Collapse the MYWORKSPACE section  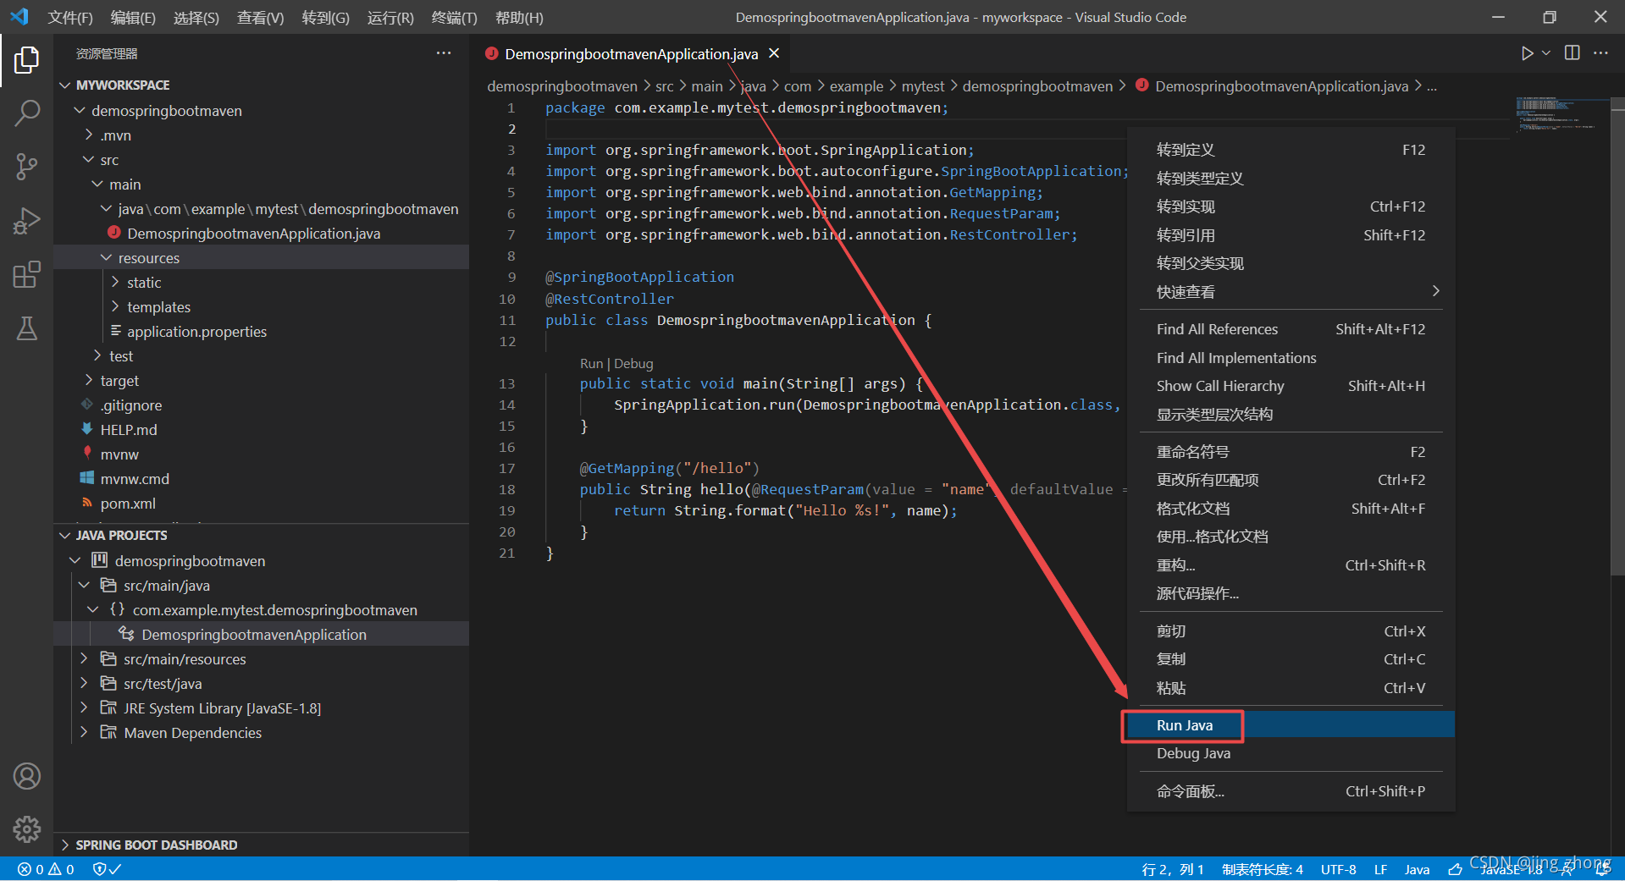65,85
